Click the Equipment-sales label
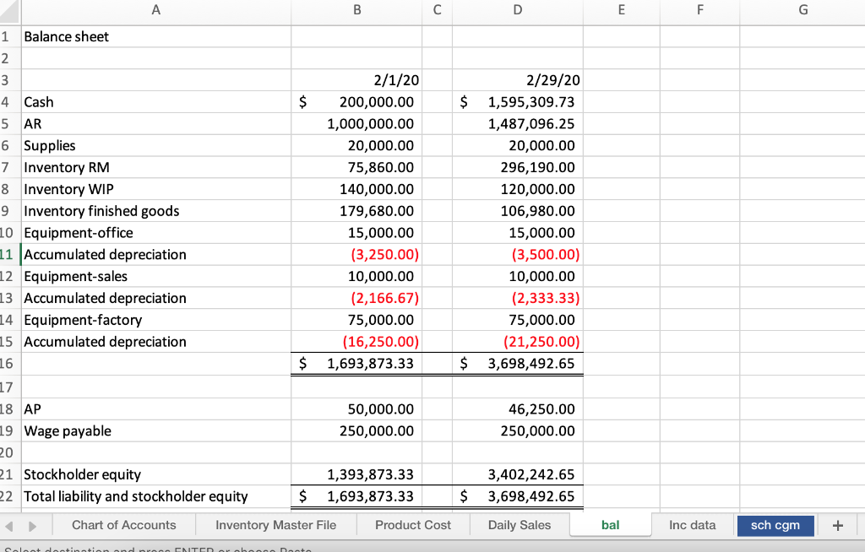The width and height of the screenshot is (865, 552). click(156, 276)
